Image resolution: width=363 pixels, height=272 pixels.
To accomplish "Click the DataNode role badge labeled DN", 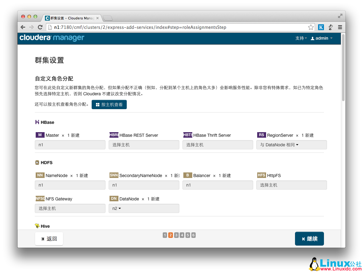I will point(114,199).
